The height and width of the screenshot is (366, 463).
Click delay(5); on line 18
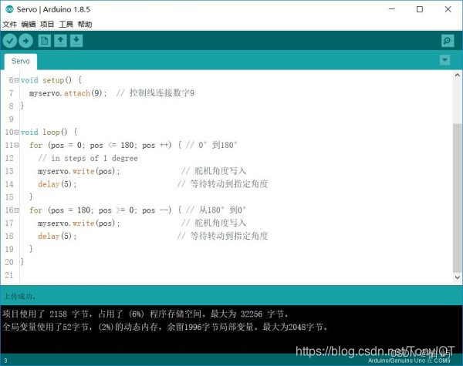(x=57, y=237)
